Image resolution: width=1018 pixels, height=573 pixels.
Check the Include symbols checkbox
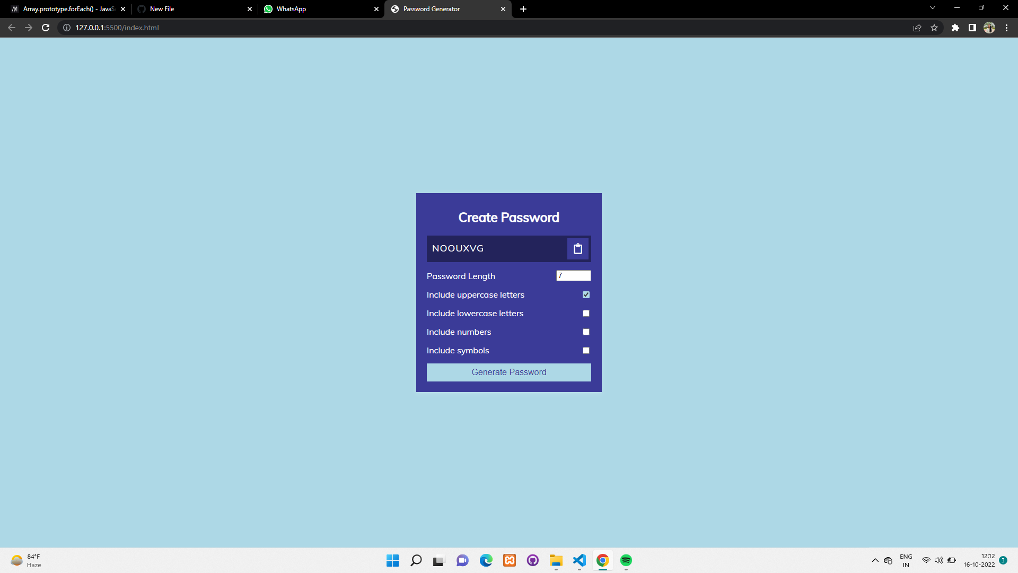point(586,351)
